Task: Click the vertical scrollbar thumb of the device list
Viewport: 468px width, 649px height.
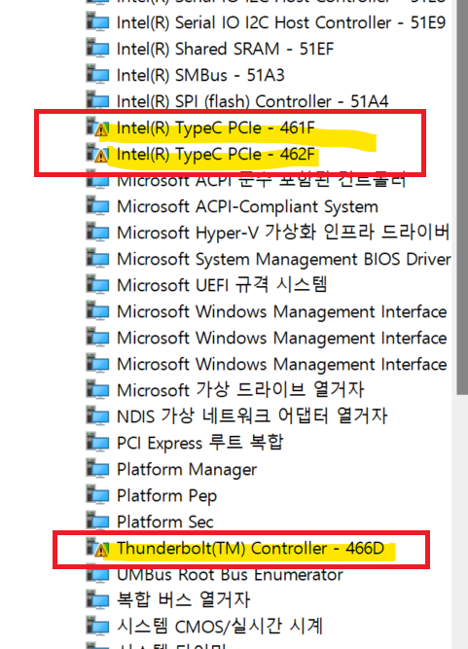Action: 462,197
